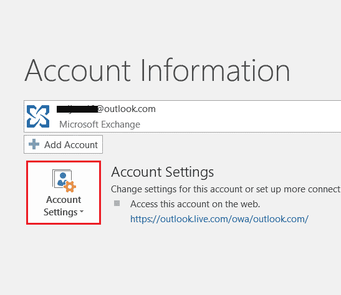
Task: Click the Account Settings section heading
Action: [x=163, y=172]
